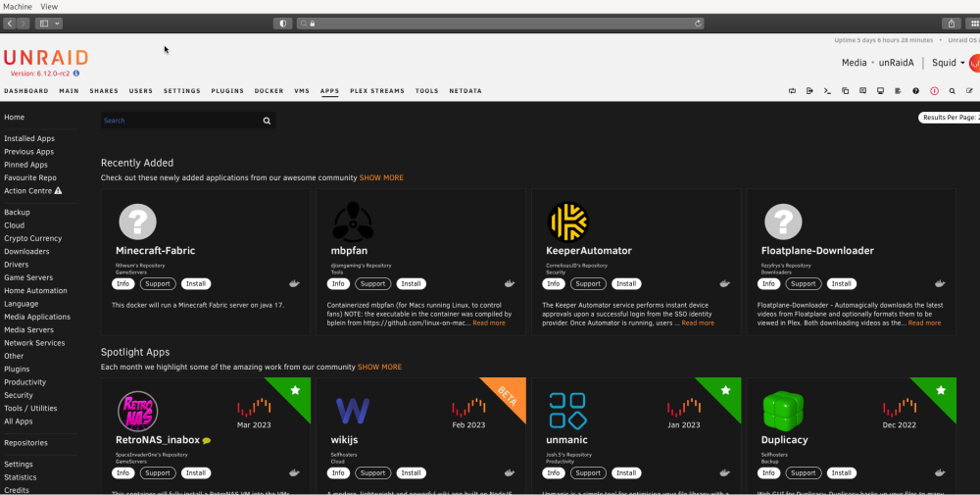The width and height of the screenshot is (980, 495).
Task: Open Statistics in sidebar
Action: point(20,477)
